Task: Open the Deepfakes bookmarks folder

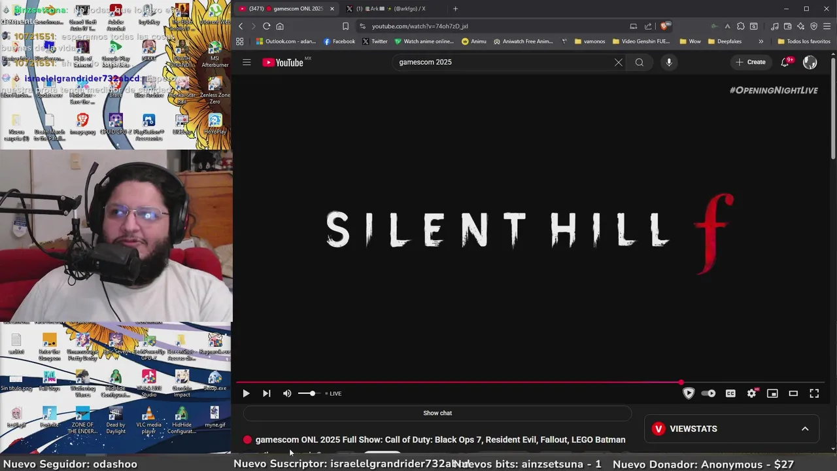Action: (x=724, y=41)
